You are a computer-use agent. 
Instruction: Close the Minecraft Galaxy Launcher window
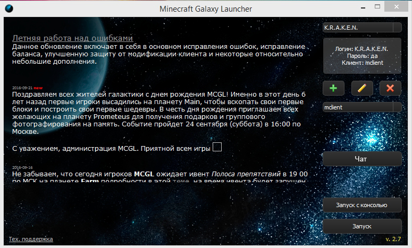click(396, 7)
